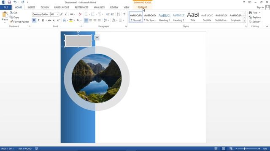Align text right
Viewport: 270px width, 151px height.
pos(94,21)
